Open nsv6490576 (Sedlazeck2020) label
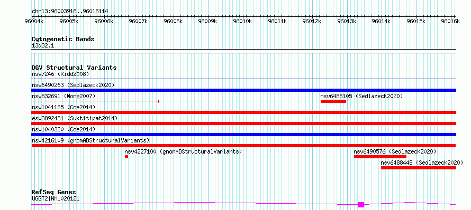 [395, 151]
